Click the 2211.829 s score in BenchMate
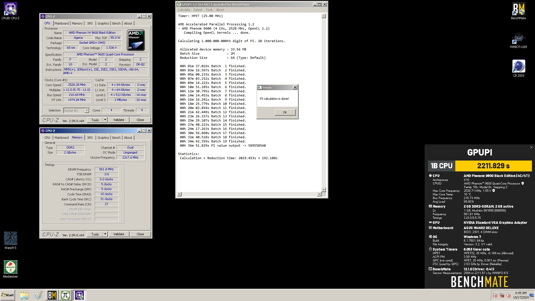The image size is (535, 301). (493, 166)
